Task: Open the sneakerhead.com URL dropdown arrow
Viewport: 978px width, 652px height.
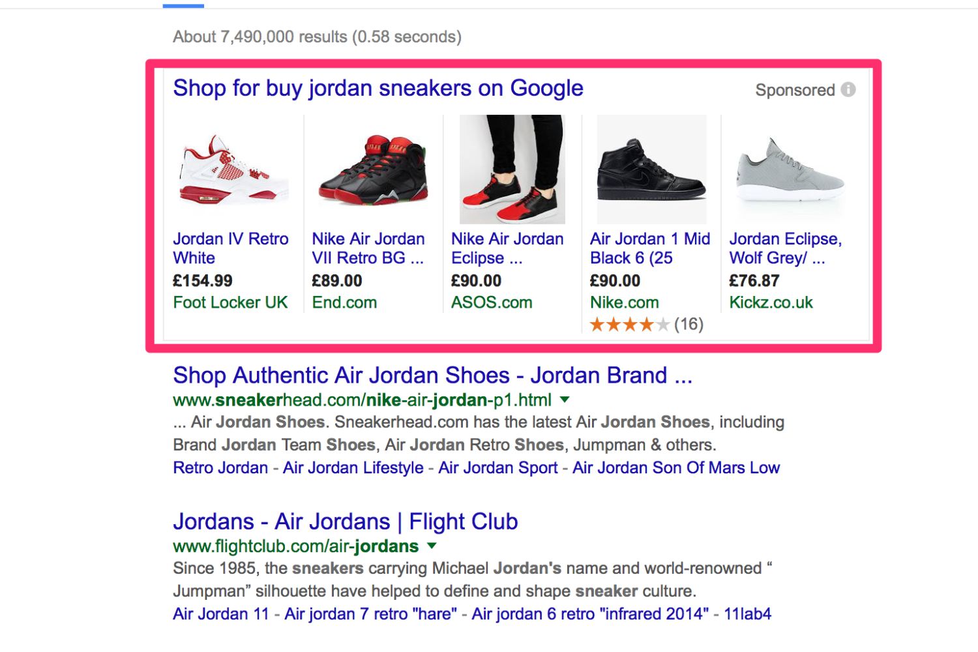Action: click(x=565, y=400)
